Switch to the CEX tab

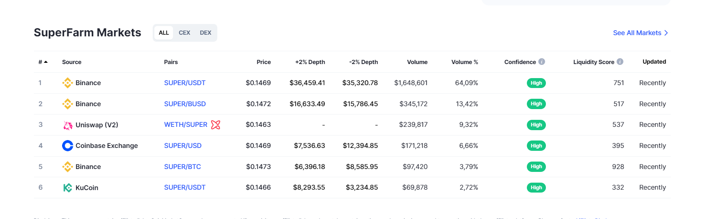(x=185, y=33)
